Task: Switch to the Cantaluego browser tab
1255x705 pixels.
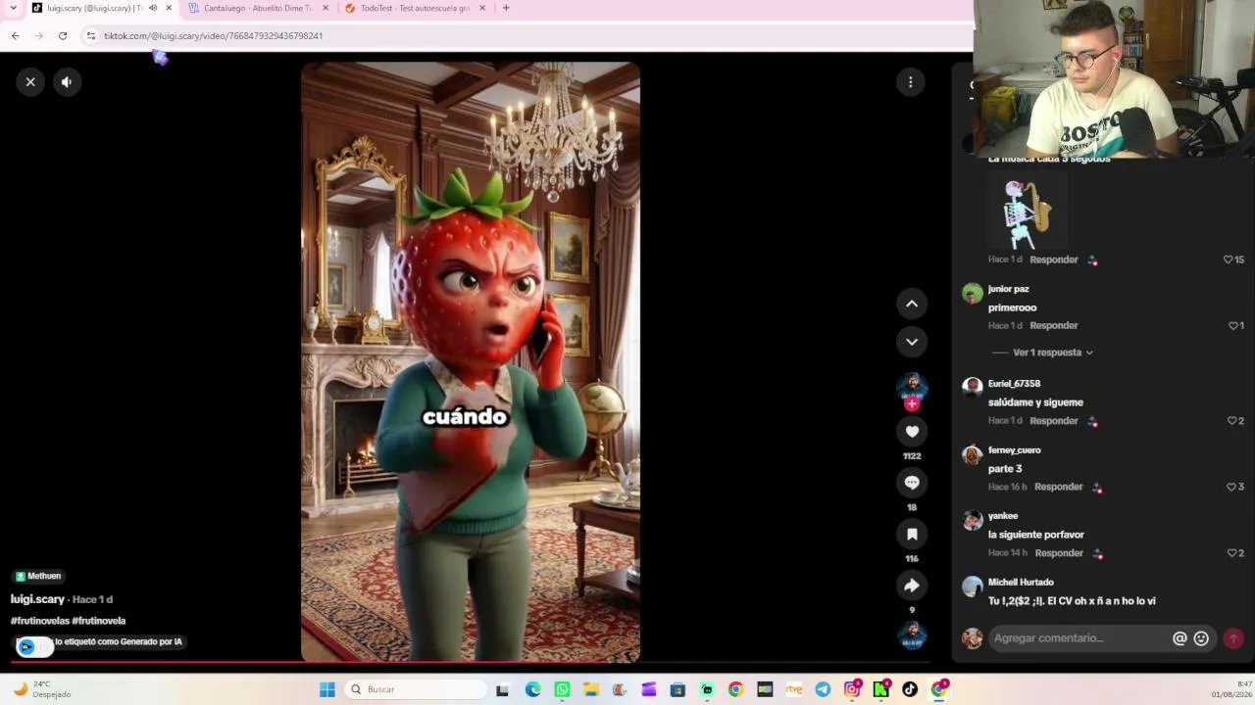Action: [x=258, y=8]
